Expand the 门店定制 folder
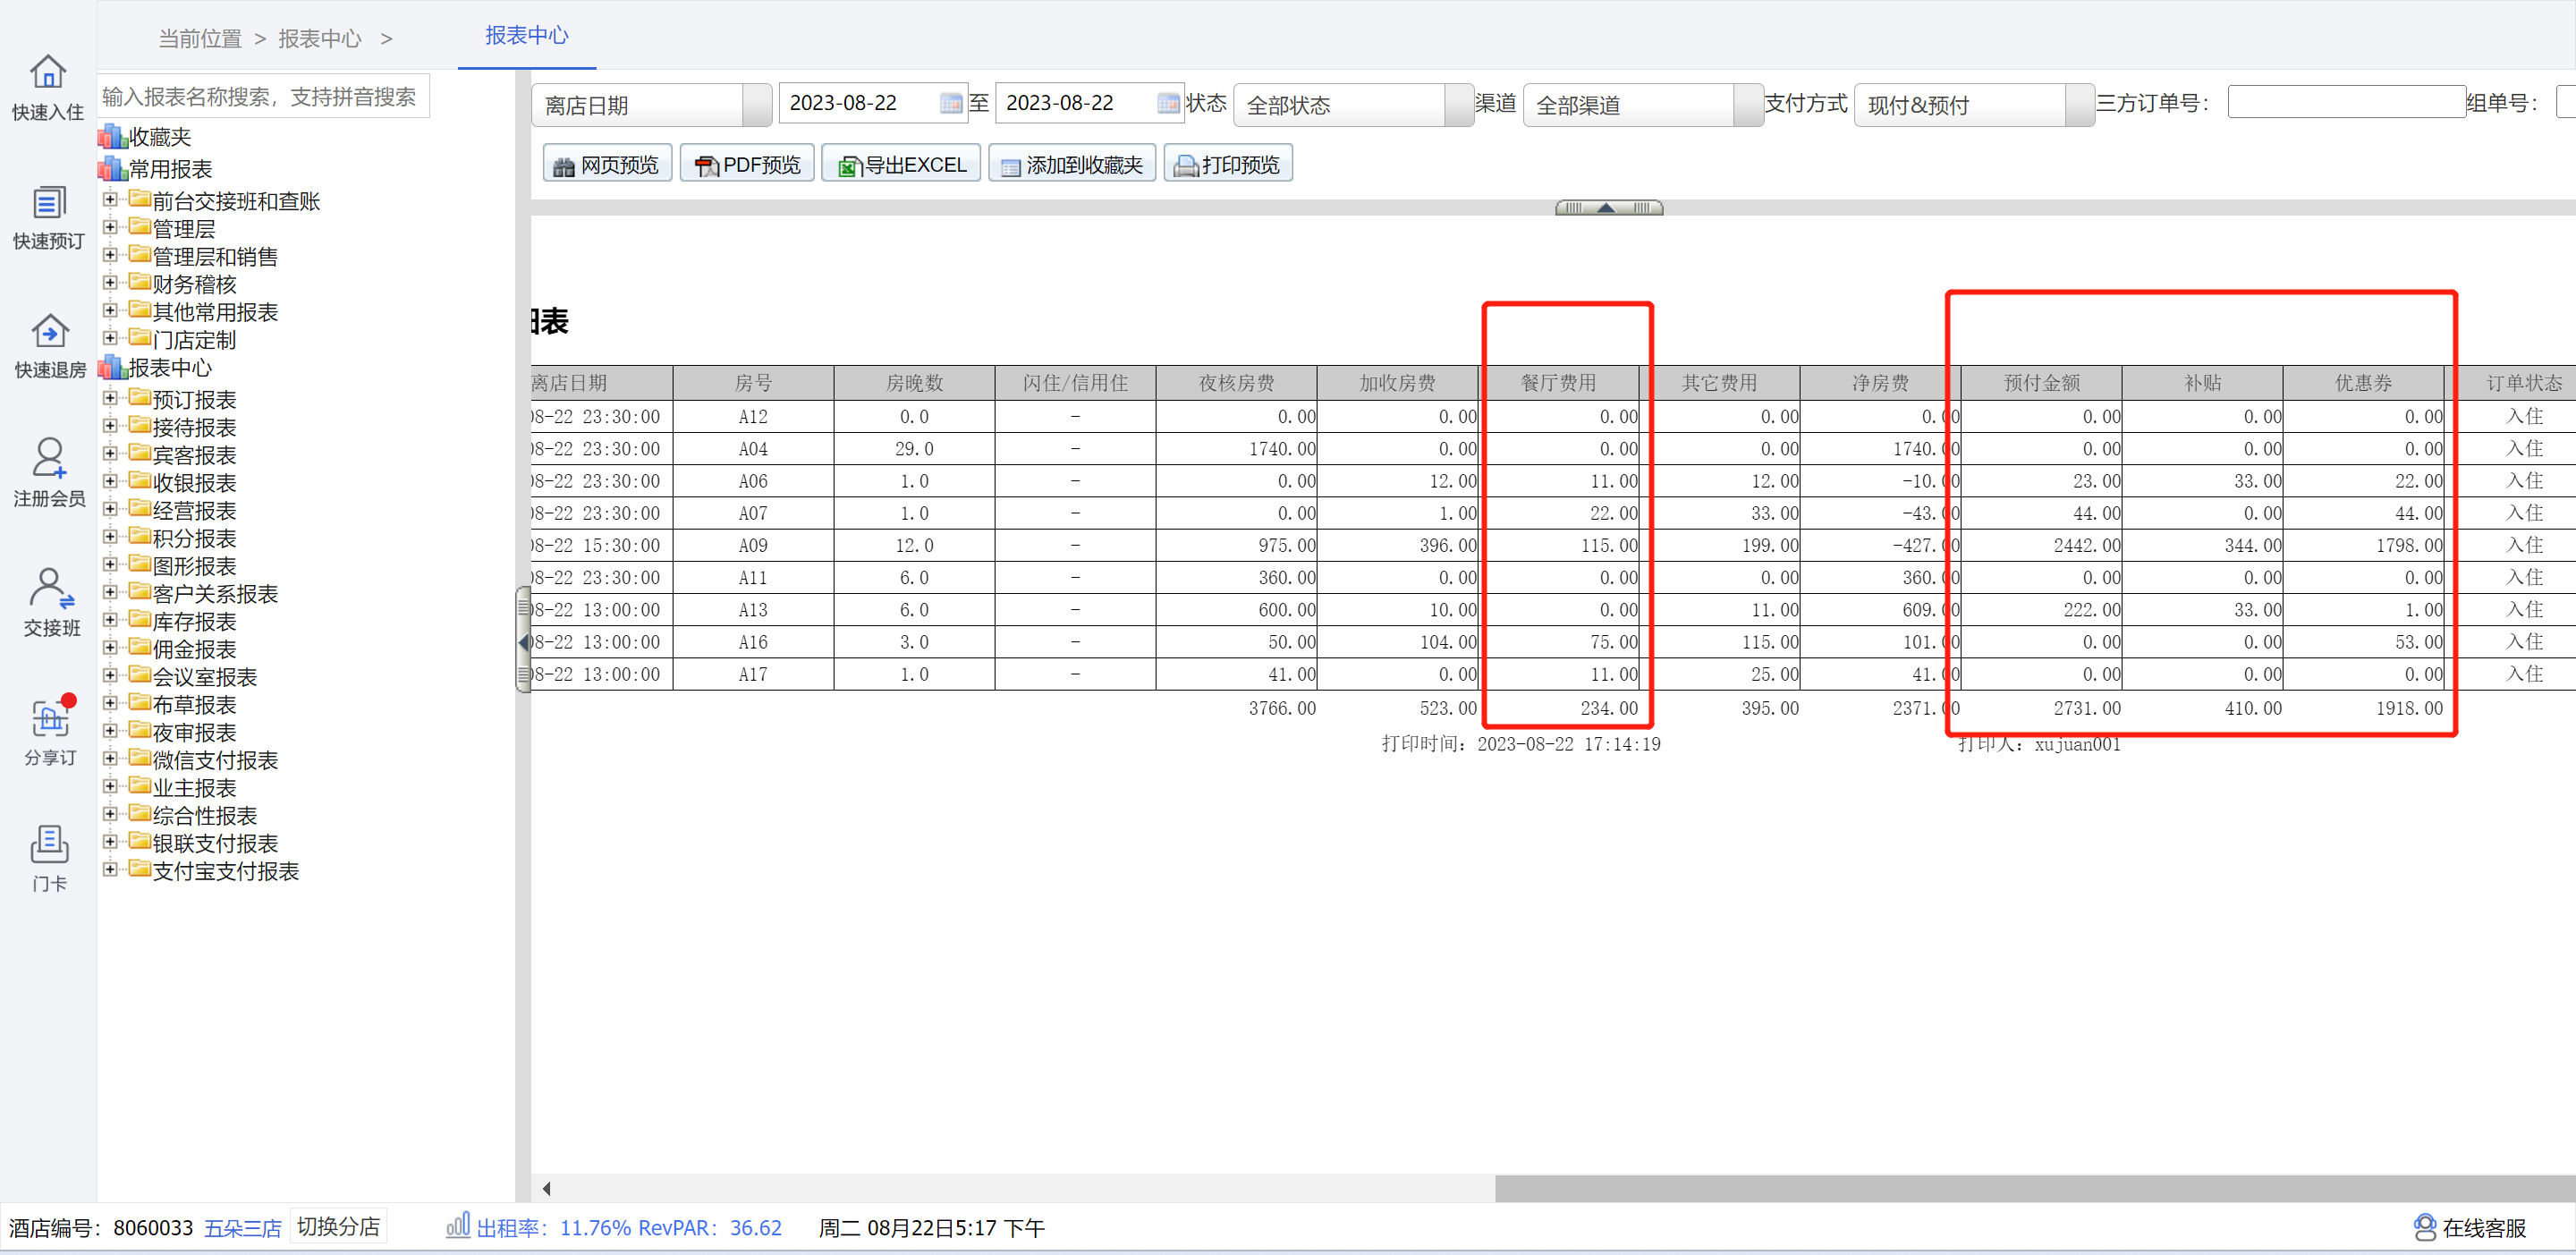This screenshot has height=1255, width=2576. (x=110, y=339)
